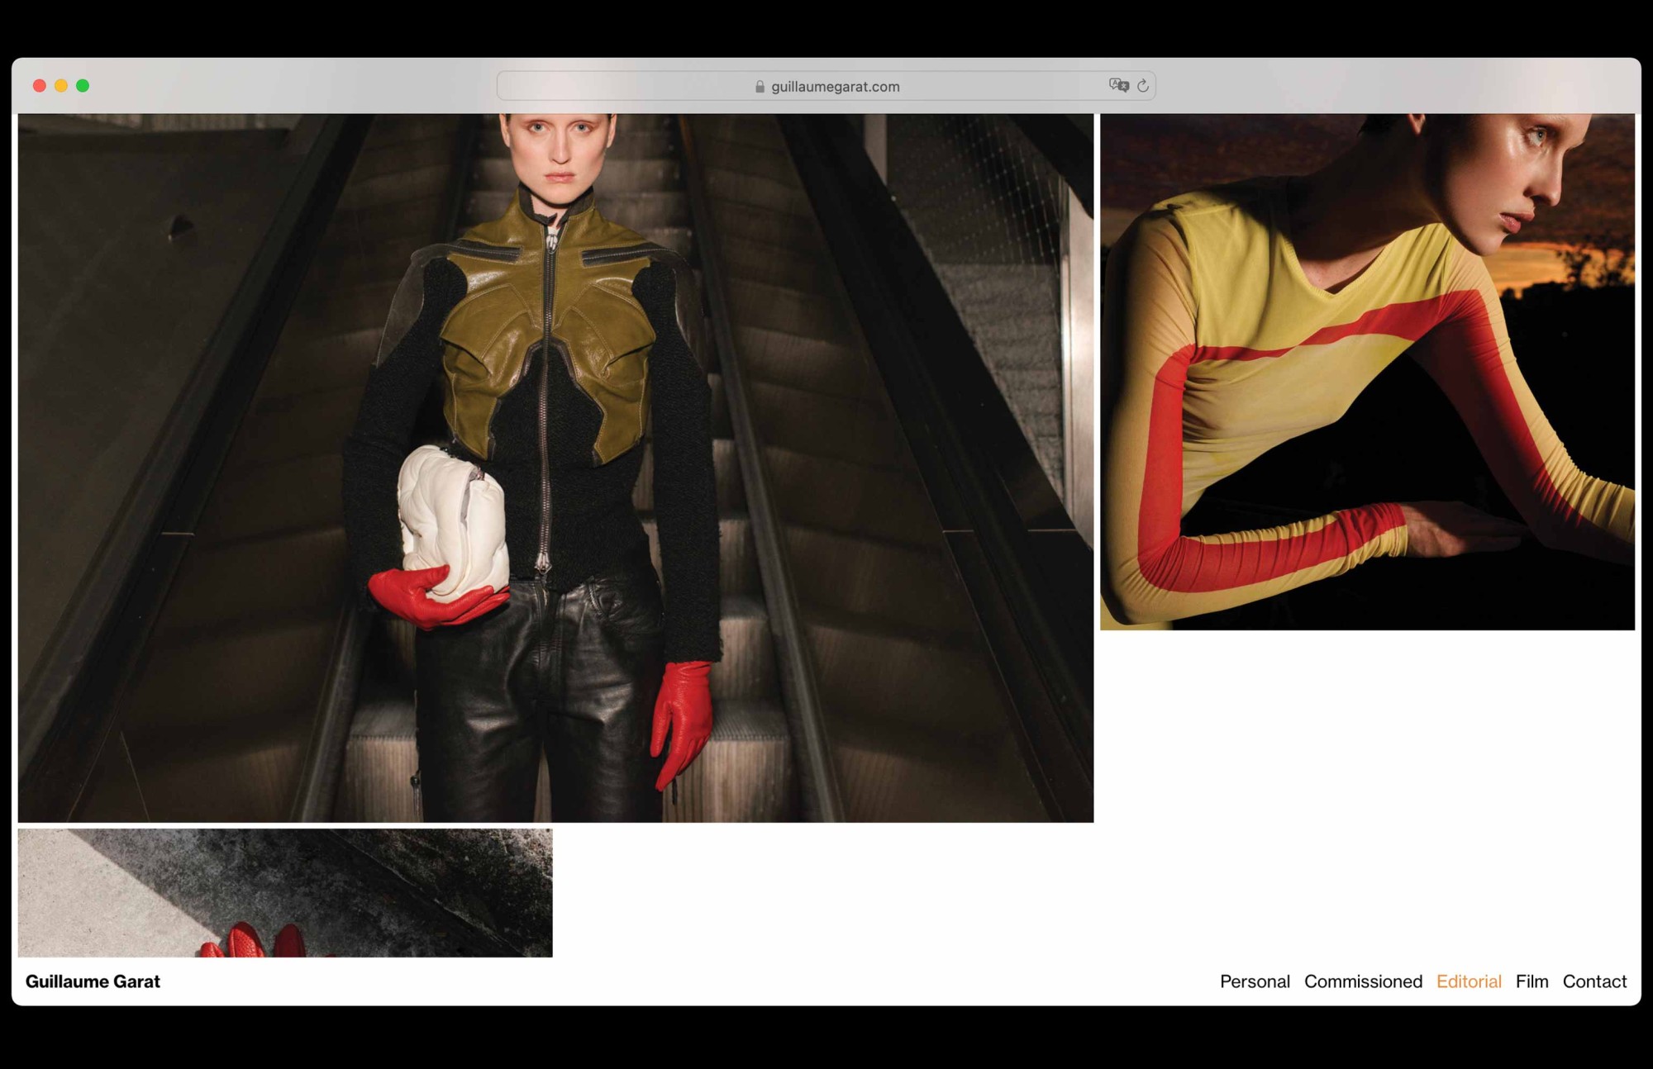Open the Film section
This screenshot has height=1069, width=1653.
[1532, 981]
